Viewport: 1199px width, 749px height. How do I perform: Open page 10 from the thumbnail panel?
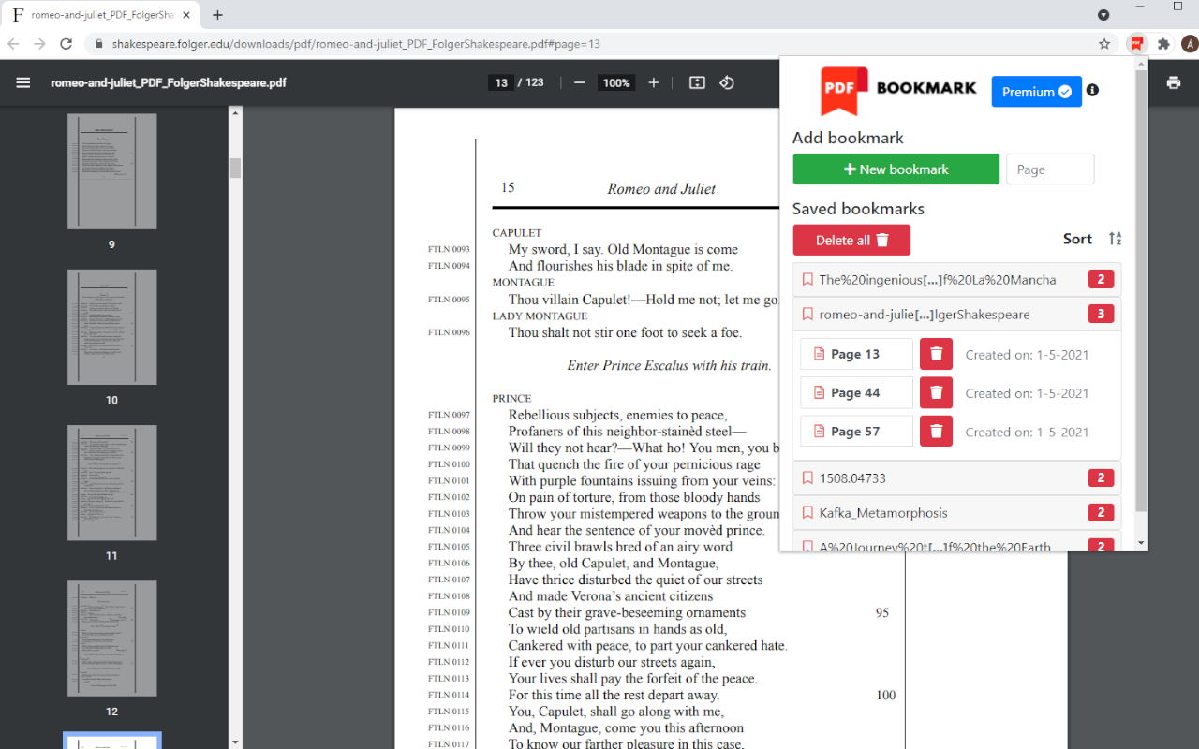(111, 327)
